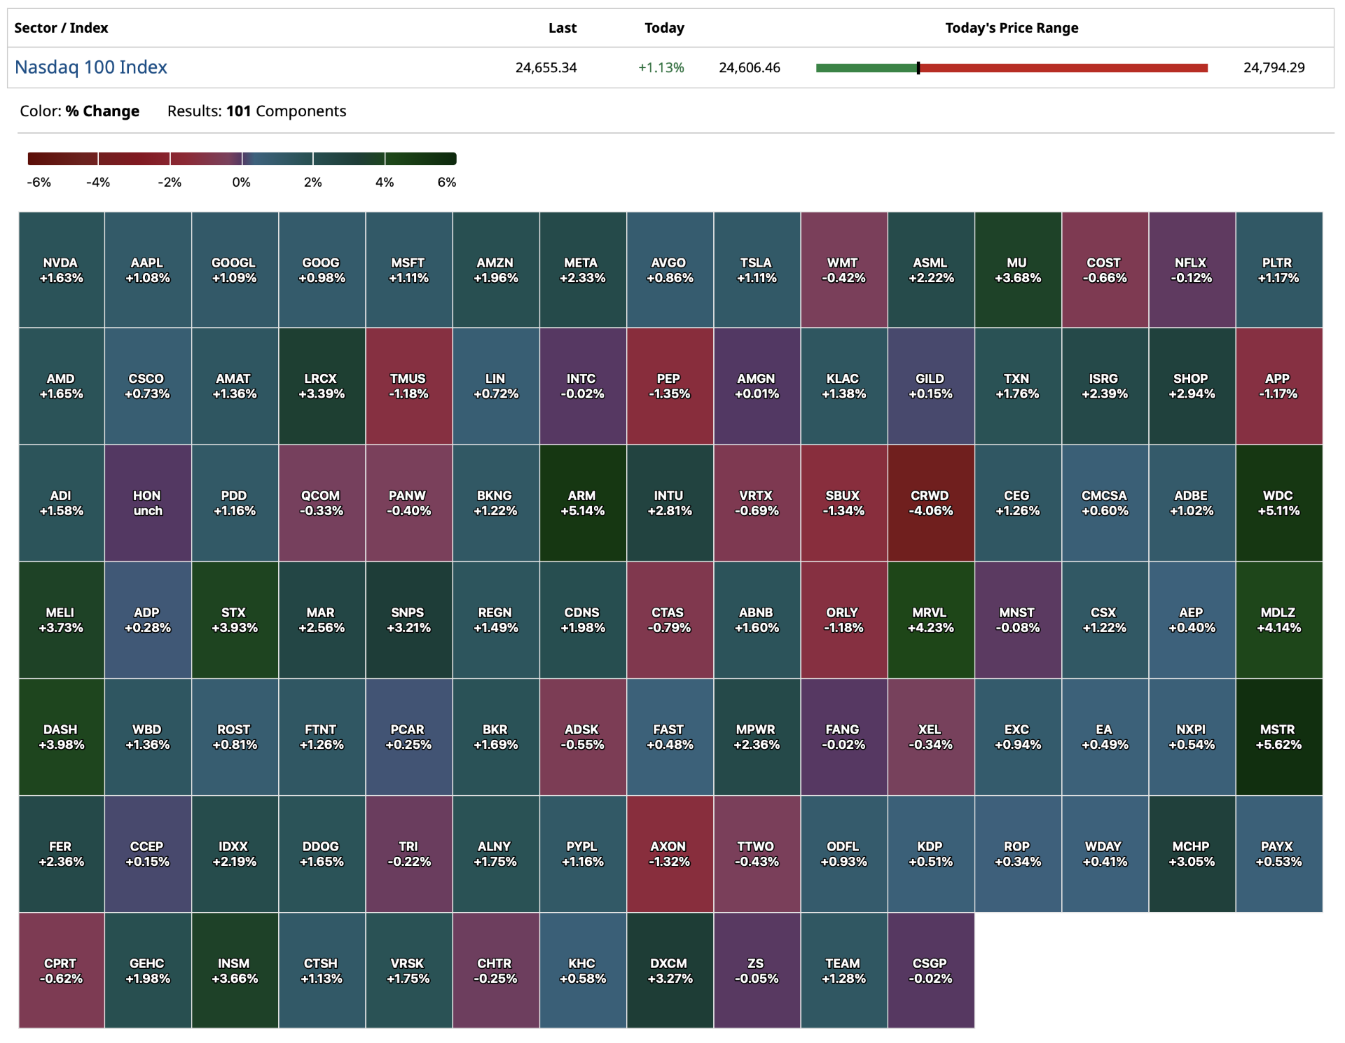Click the WDC tile showing +5.11%
This screenshot has height=1043, width=1345.
point(1278,503)
